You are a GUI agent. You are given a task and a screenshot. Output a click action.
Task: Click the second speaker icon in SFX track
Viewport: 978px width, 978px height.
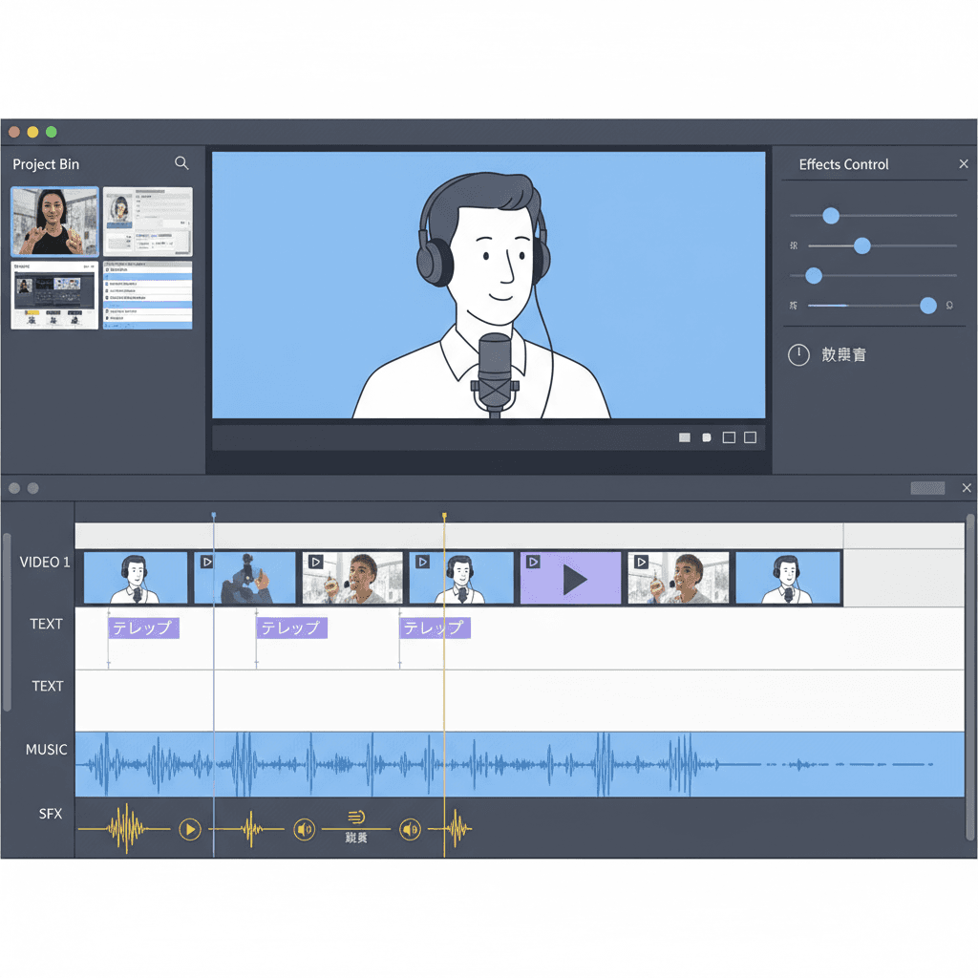pos(410,829)
